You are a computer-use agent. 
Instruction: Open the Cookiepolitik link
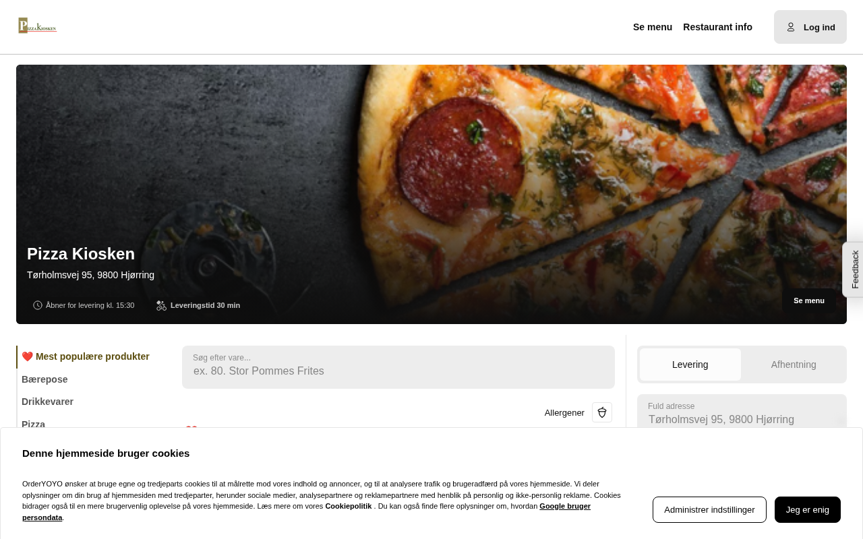tap(349, 506)
